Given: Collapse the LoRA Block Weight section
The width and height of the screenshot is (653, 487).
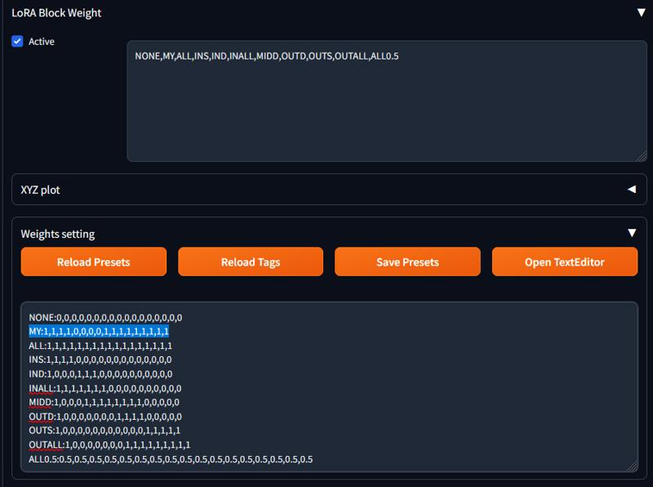Looking at the screenshot, I should (642, 12).
